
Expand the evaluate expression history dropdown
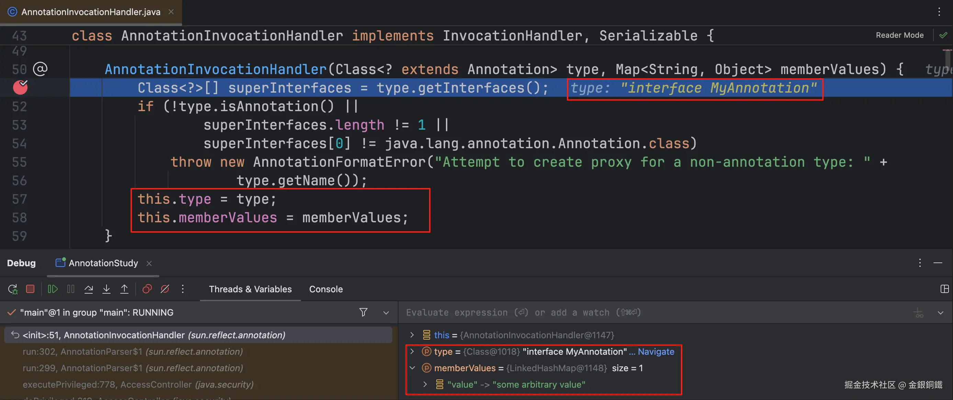point(940,313)
